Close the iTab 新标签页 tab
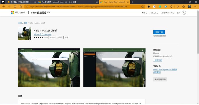 (66, 2)
